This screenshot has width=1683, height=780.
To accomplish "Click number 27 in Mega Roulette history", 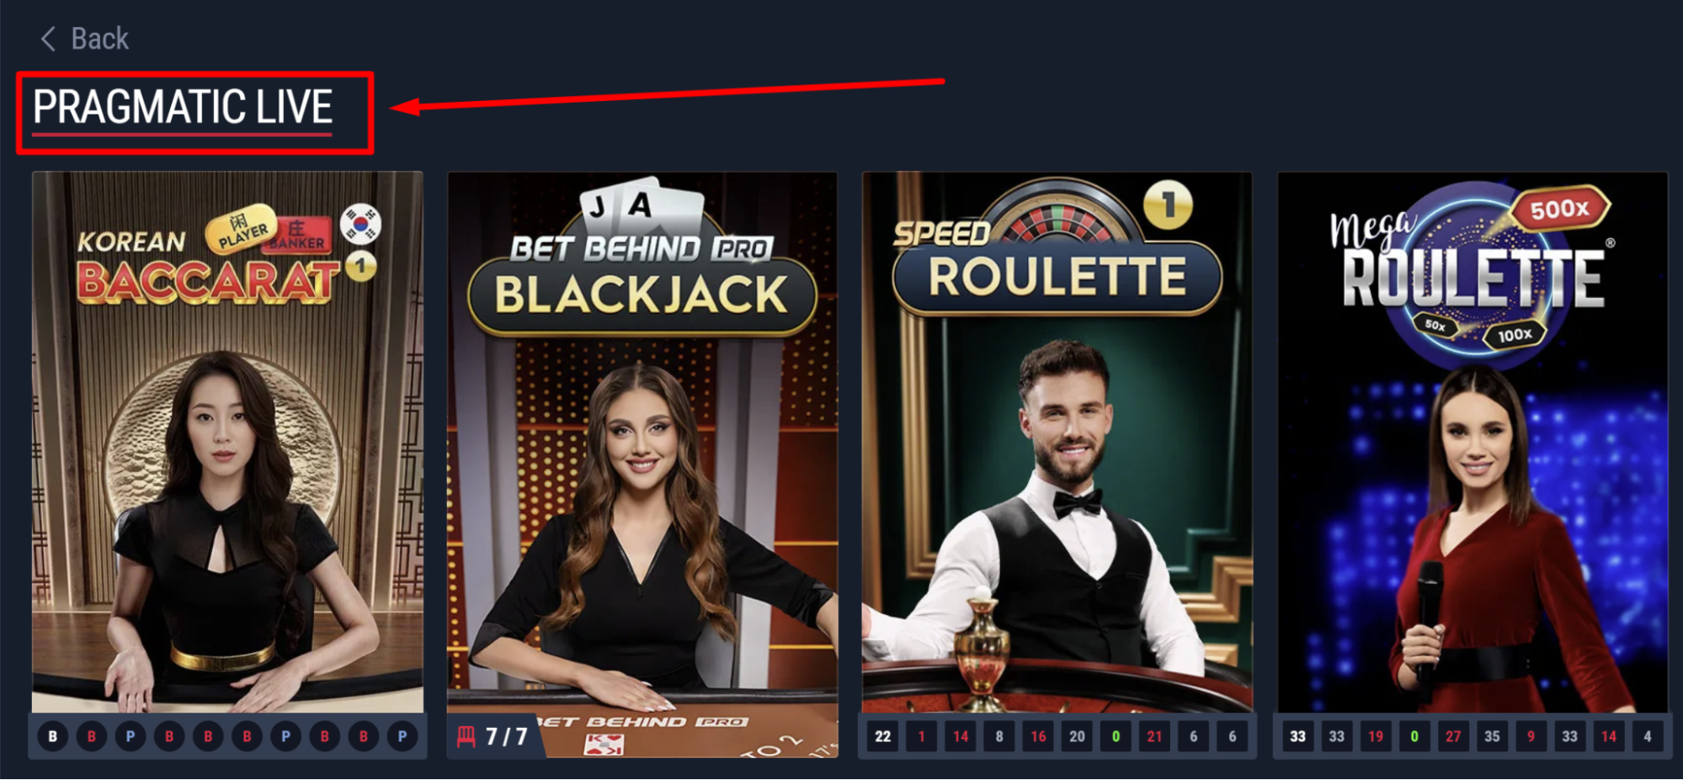I will (x=1453, y=737).
